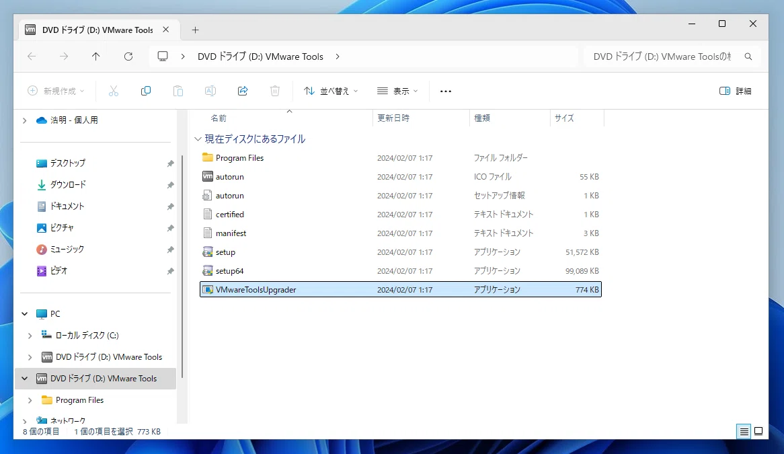Open デスクトップ in the sidebar
784x454 pixels.
pyautogui.click(x=67, y=163)
